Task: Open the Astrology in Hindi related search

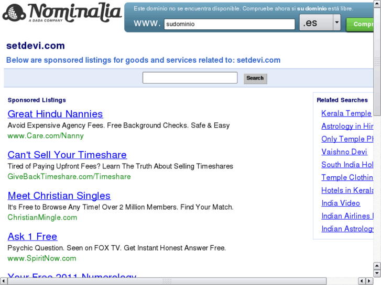Action: coord(347,126)
